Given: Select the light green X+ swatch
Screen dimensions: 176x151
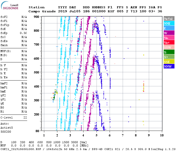Looking at the screenshot, I should point(169,57).
